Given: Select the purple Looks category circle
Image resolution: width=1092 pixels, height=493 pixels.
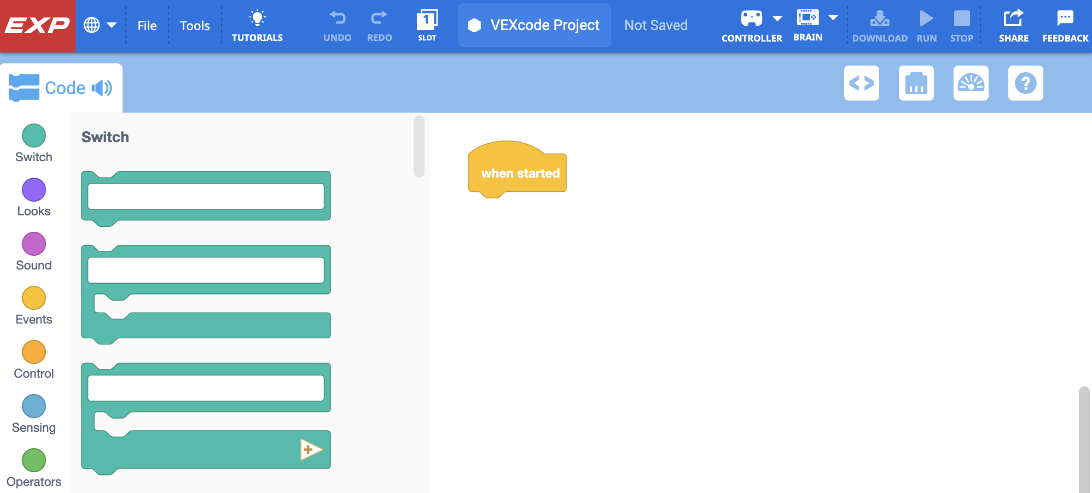Looking at the screenshot, I should pyautogui.click(x=34, y=190).
